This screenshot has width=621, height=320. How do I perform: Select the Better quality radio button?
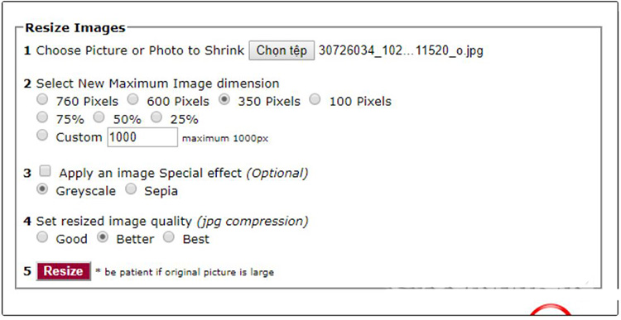click(x=103, y=237)
